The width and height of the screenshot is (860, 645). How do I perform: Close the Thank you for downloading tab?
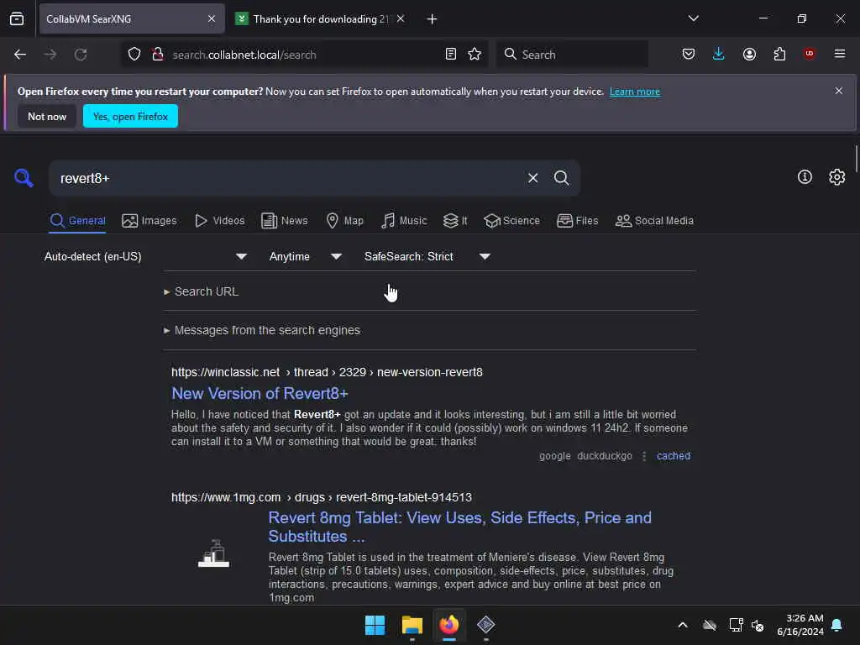point(401,19)
